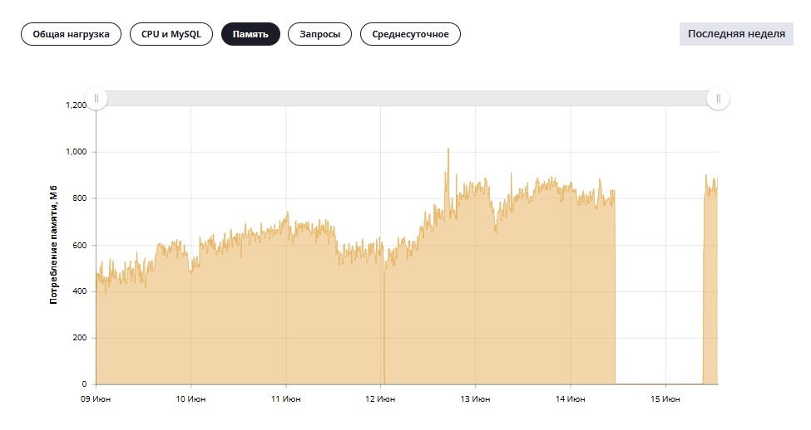Click the 1,000 y-axis value

(x=76, y=152)
